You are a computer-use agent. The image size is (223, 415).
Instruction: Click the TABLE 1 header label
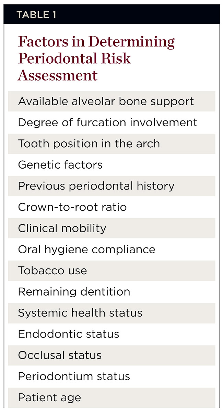click(x=36, y=15)
